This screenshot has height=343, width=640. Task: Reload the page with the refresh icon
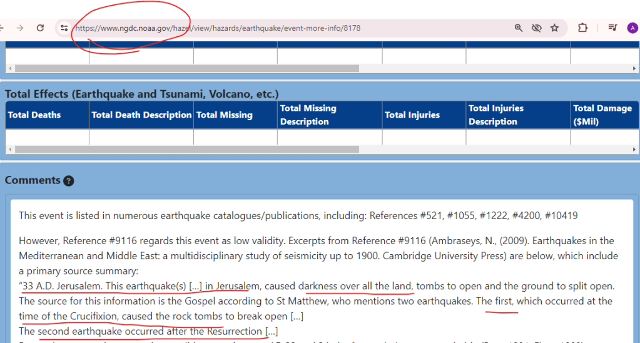pos(40,28)
